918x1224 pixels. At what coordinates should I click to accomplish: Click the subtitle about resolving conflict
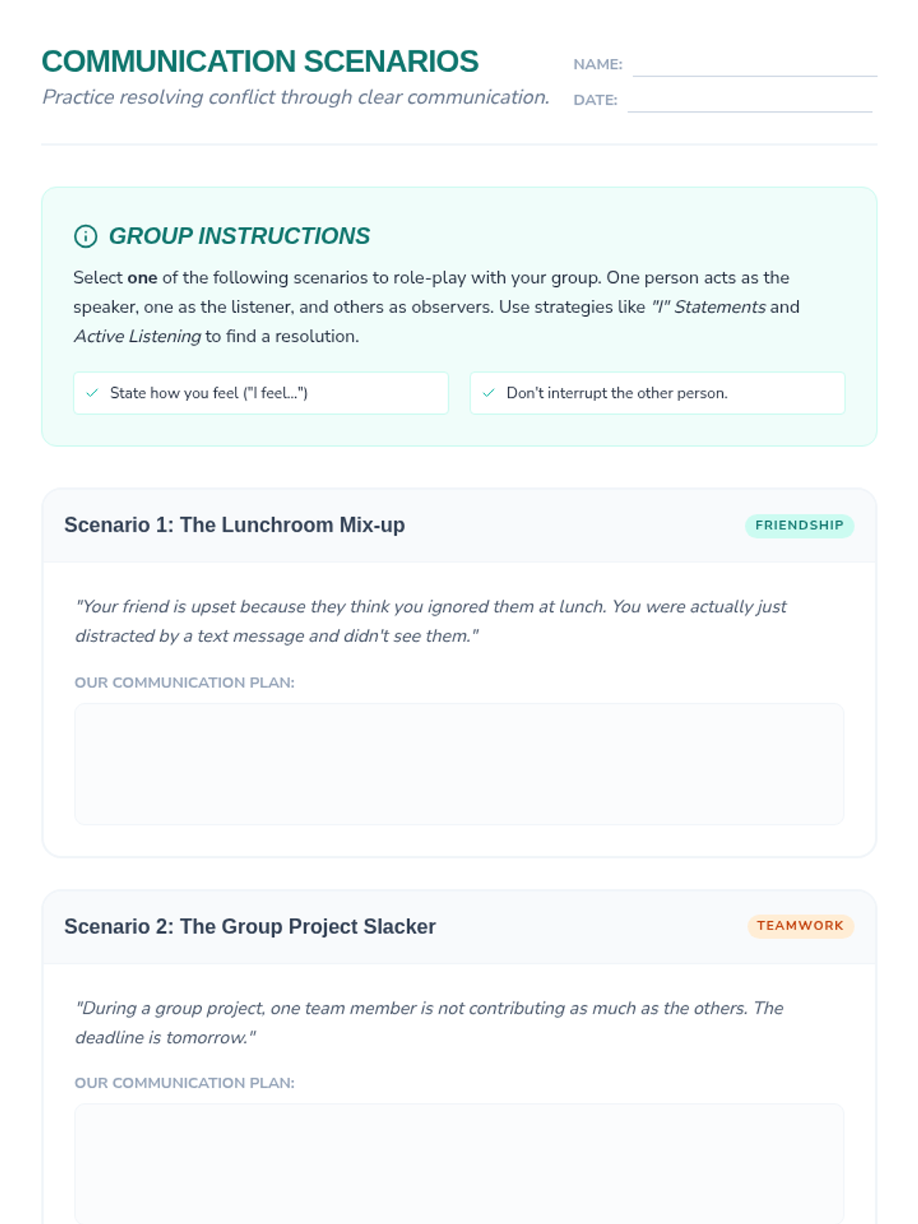(296, 97)
